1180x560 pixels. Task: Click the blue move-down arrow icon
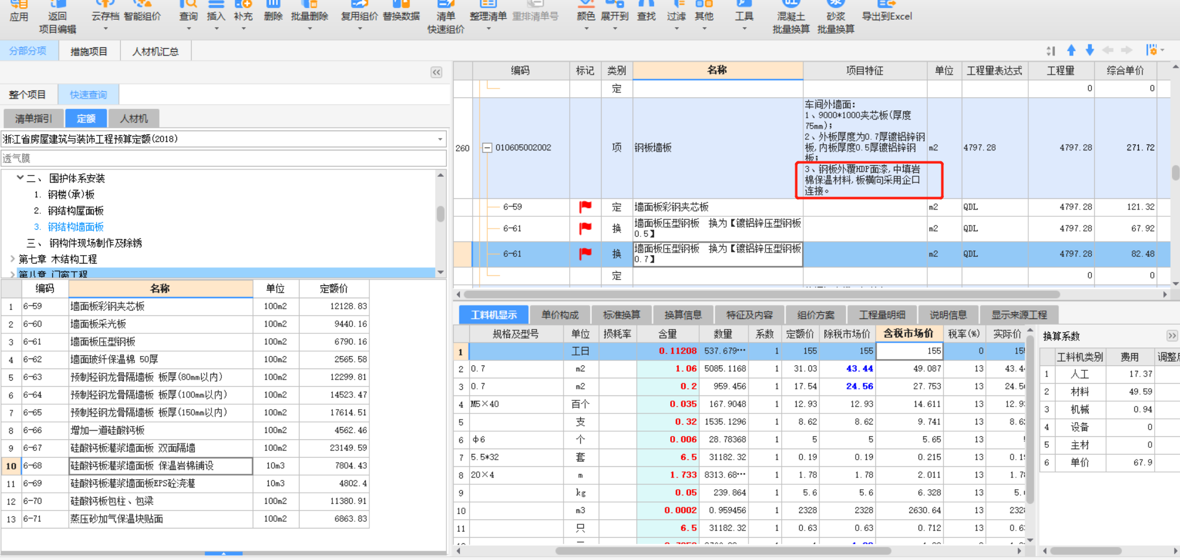pyautogui.click(x=1090, y=51)
